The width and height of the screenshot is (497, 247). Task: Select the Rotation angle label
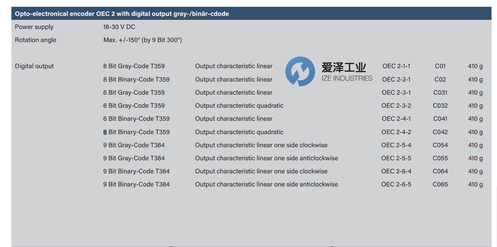click(x=36, y=40)
